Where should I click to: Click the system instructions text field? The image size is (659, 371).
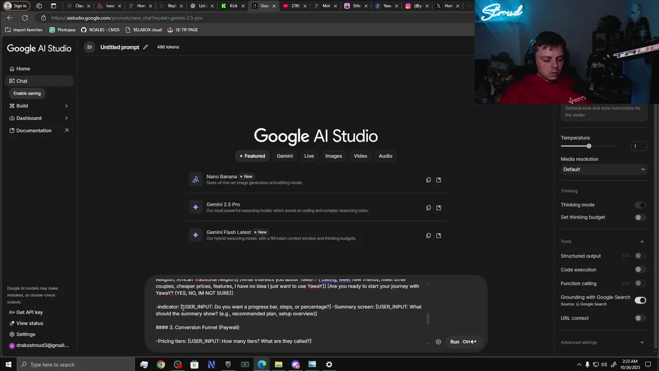point(604,112)
